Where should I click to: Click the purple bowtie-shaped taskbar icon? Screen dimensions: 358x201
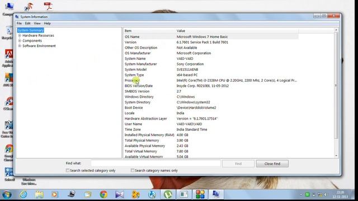120,194
